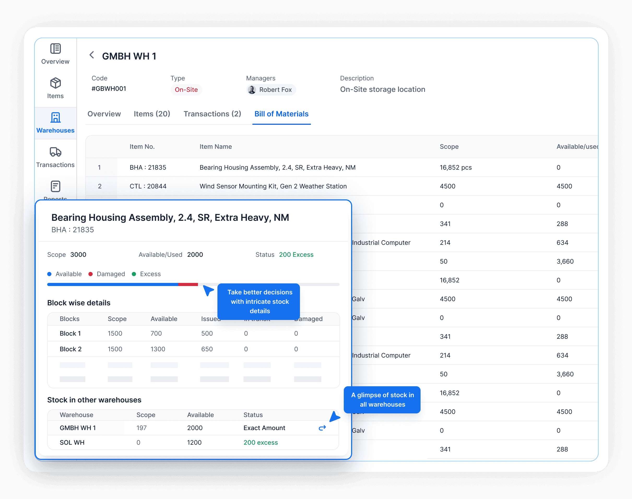Select the Bill of Materials tab
The image size is (632, 499).
281,114
